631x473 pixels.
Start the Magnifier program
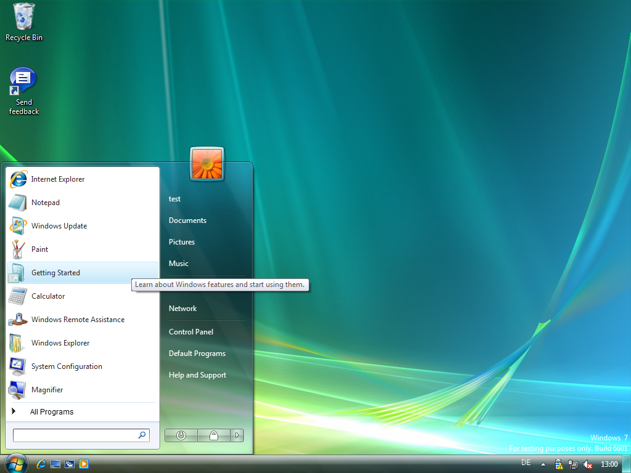coord(83,389)
